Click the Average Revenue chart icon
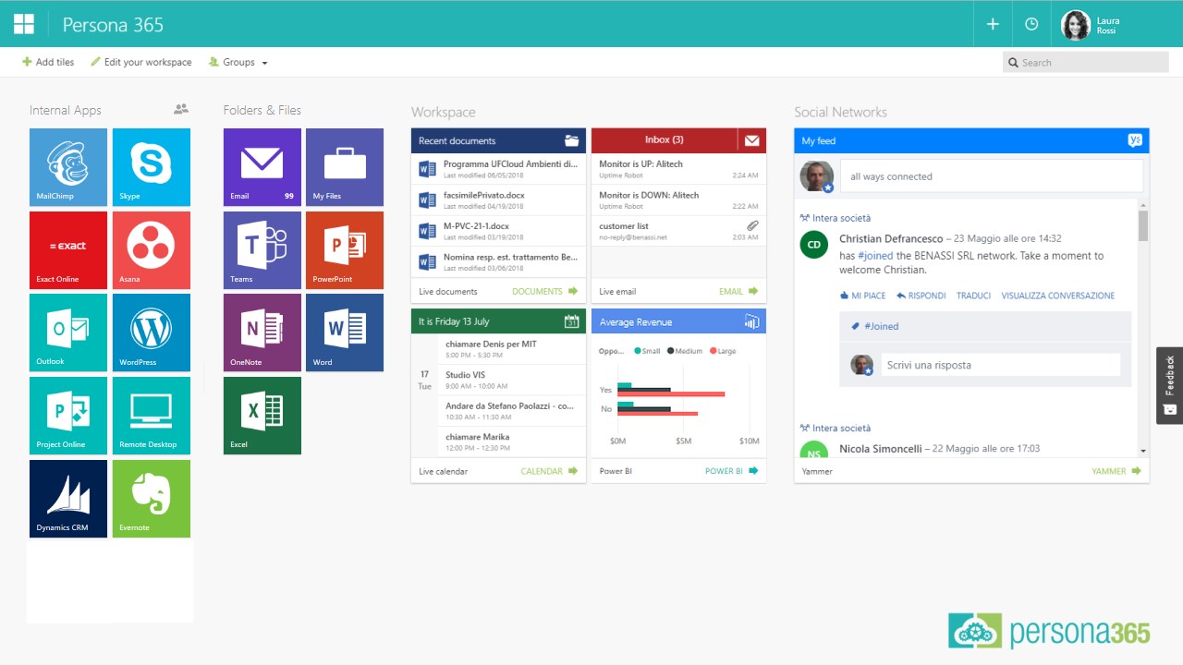The image size is (1183, 665). pos(752,321)
